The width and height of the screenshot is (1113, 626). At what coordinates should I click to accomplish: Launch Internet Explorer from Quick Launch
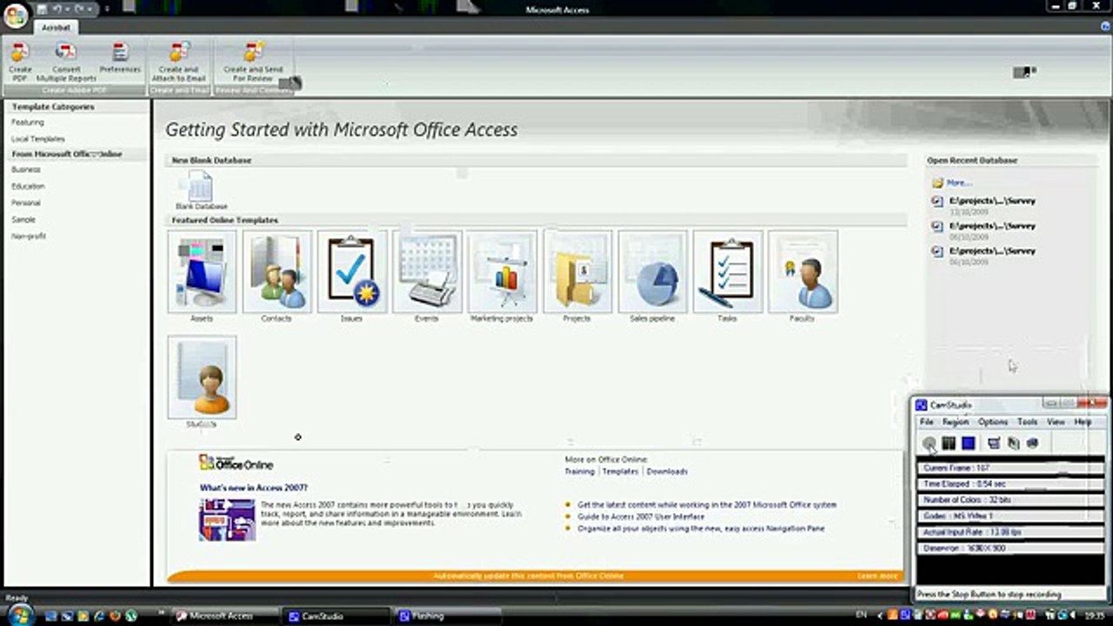point(99,616)
